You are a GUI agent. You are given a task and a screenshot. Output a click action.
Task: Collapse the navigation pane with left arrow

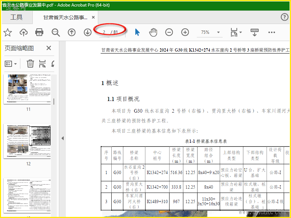pyautogui.click(x=63, y=138)
